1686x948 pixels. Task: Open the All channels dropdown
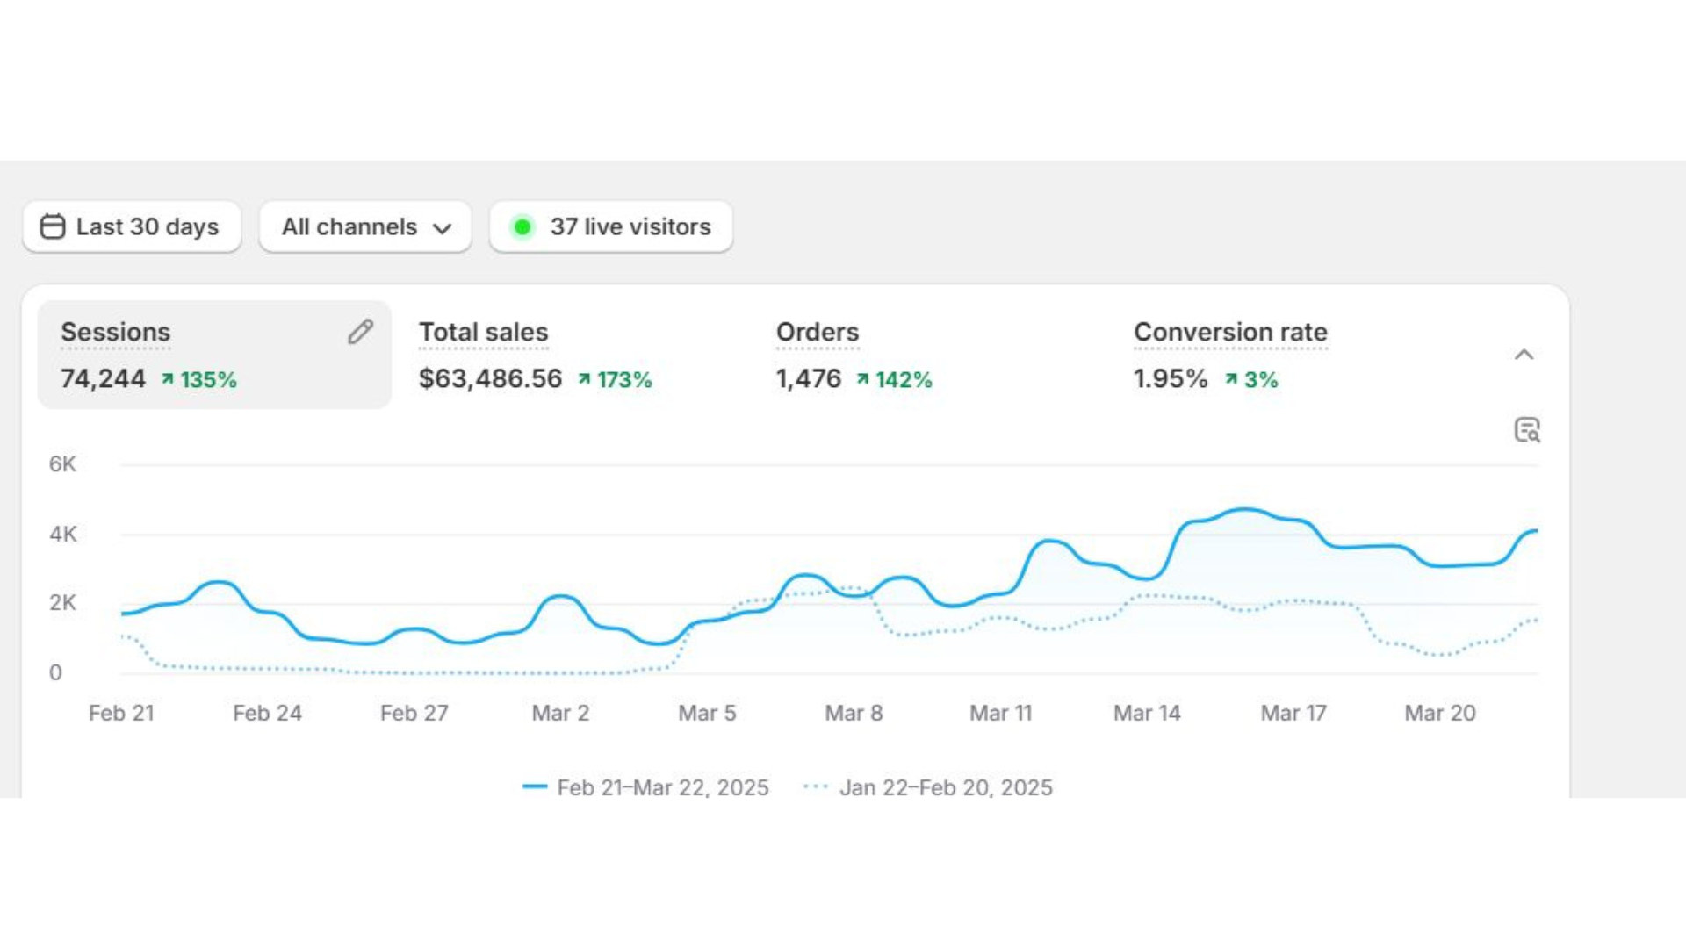tap(365, 226)
